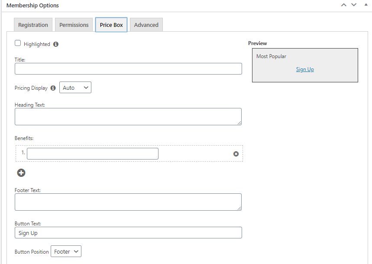Open the Button Position dropdown

click(x=66, y=251)
